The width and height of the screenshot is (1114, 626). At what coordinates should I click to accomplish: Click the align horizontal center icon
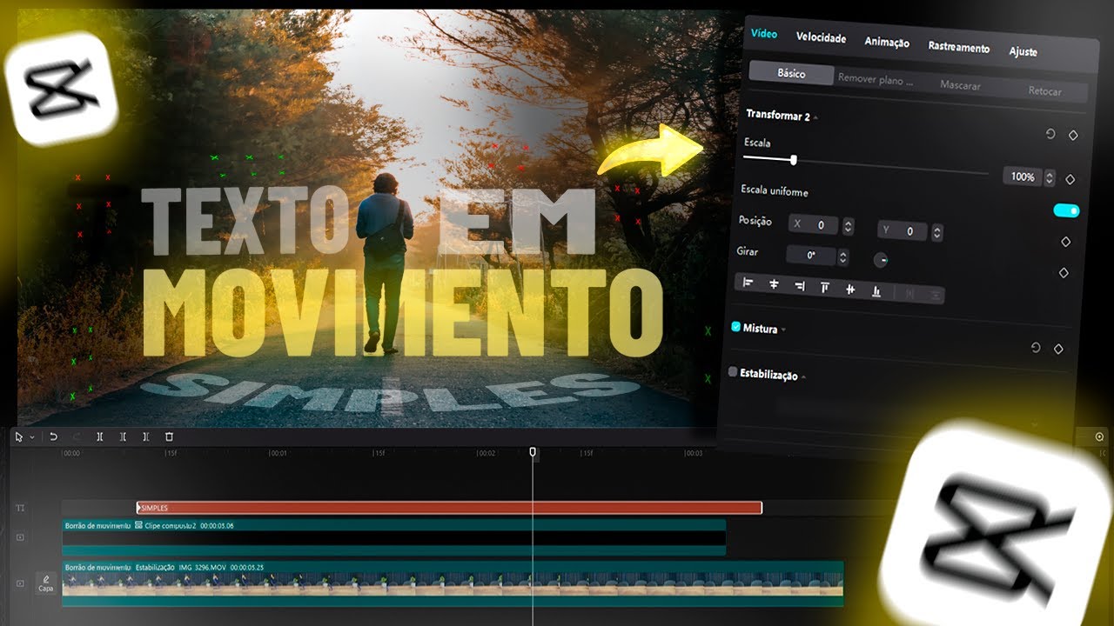tap(774, 284)
